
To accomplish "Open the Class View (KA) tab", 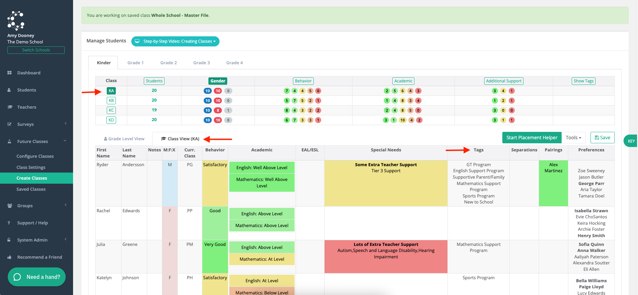I will (x=180, y=139).
